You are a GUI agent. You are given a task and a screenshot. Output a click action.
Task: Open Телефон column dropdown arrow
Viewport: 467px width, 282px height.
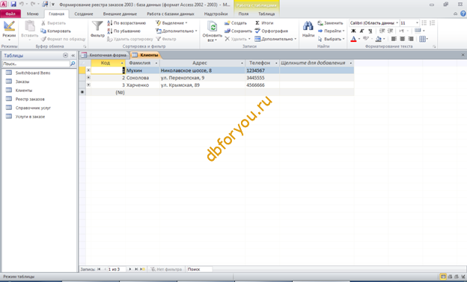[x=276, y=63]
